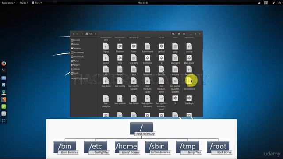Open the Places menu dropdown
283x159 pixels.
point(24,3)
